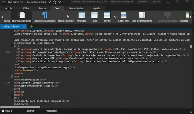The height and width of the screenshot is (114, 194).
Task: Open the Archivo menu
Action: click(9, 8)
